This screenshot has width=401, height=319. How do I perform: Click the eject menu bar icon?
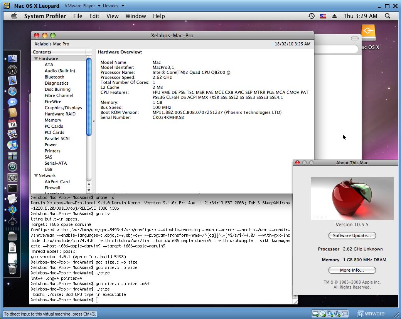(334, 16)
